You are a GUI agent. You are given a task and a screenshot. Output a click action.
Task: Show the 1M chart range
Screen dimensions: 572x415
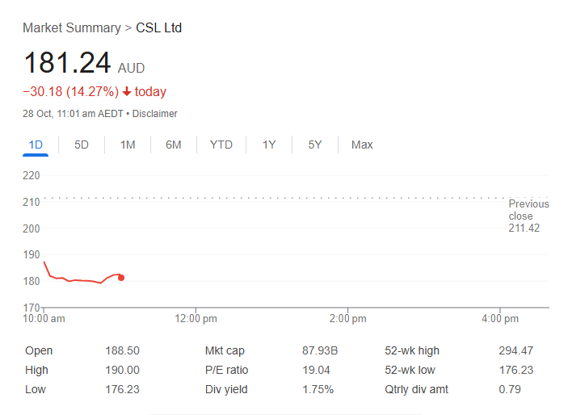(x=128, y=145)
